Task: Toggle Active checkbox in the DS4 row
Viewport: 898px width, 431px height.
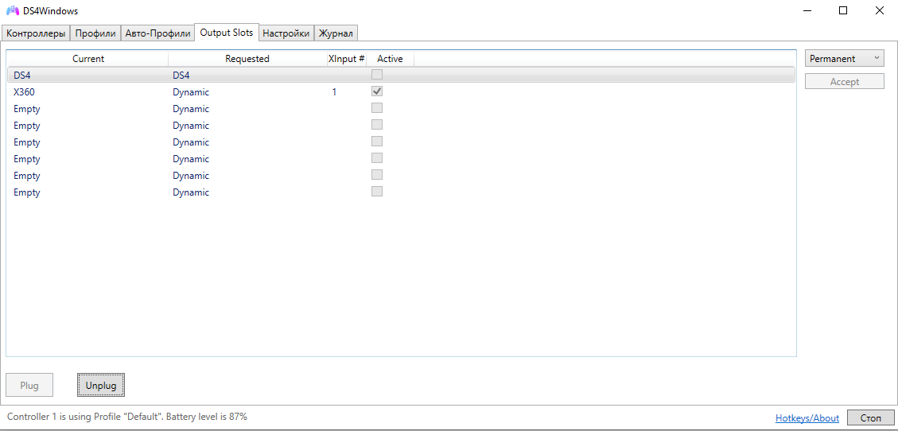Action: coord(377,75)
